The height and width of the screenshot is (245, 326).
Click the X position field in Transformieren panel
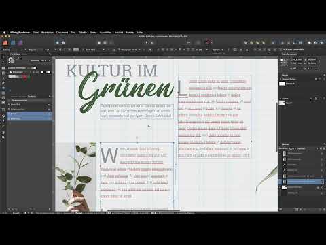tap(297, 59)
